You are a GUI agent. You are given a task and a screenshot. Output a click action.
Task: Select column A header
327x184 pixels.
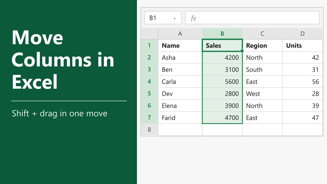180,34
